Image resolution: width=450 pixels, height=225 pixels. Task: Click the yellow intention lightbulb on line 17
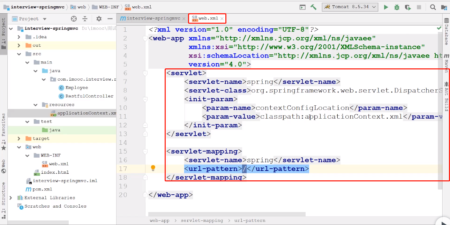click(x=153, y=168)
